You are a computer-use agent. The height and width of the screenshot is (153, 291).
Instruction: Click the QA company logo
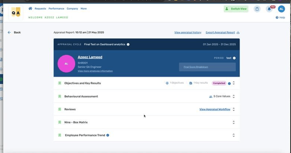tap(16, 13)
